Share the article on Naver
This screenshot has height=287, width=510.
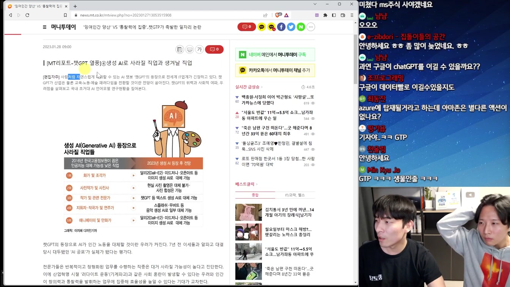coord(301,27)
